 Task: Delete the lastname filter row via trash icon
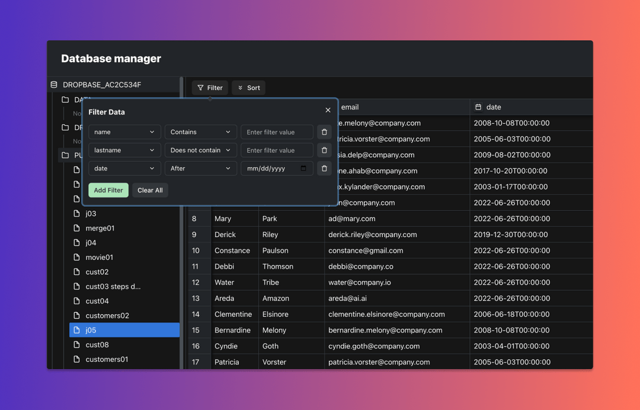coord(324,150)
